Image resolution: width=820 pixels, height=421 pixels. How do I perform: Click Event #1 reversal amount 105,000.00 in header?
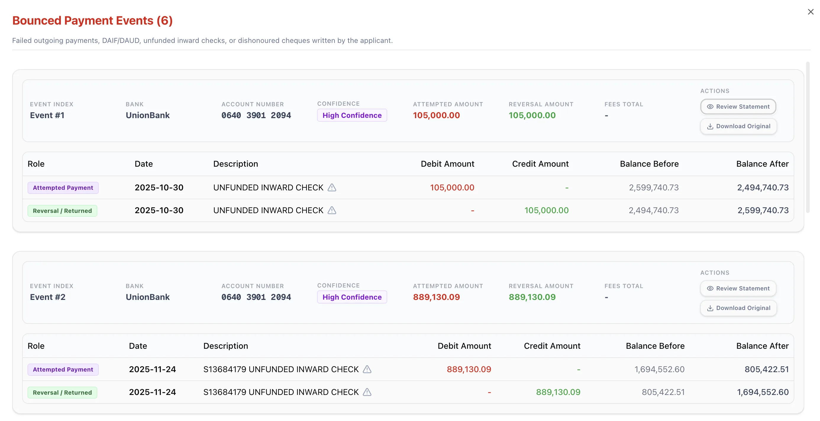point(532,115)
